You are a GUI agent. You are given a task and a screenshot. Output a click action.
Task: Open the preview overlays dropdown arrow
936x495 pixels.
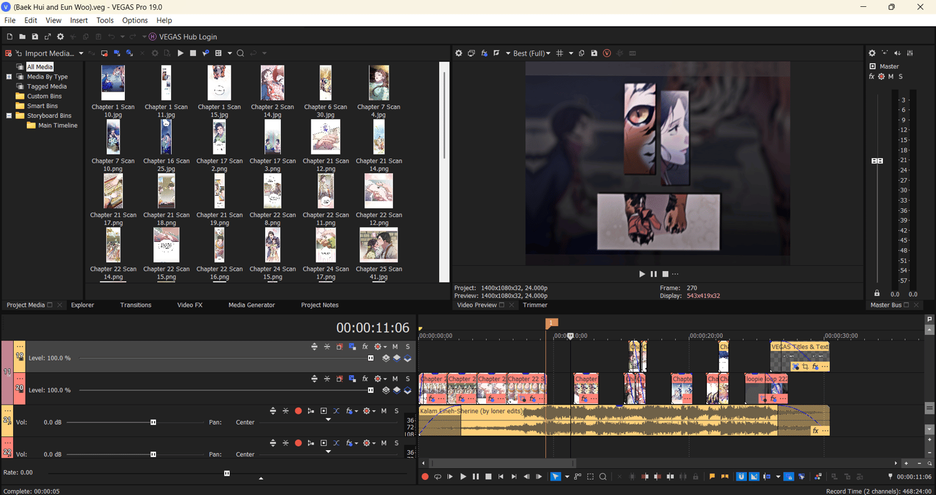click(x=571, y=54)
